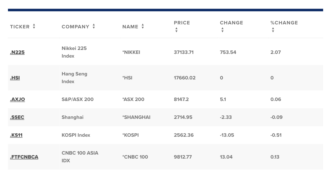The height and width of the screenshot is (177, 335).
Task: Click the NAME column sort arrows
Action: click(x=143, y=26)
